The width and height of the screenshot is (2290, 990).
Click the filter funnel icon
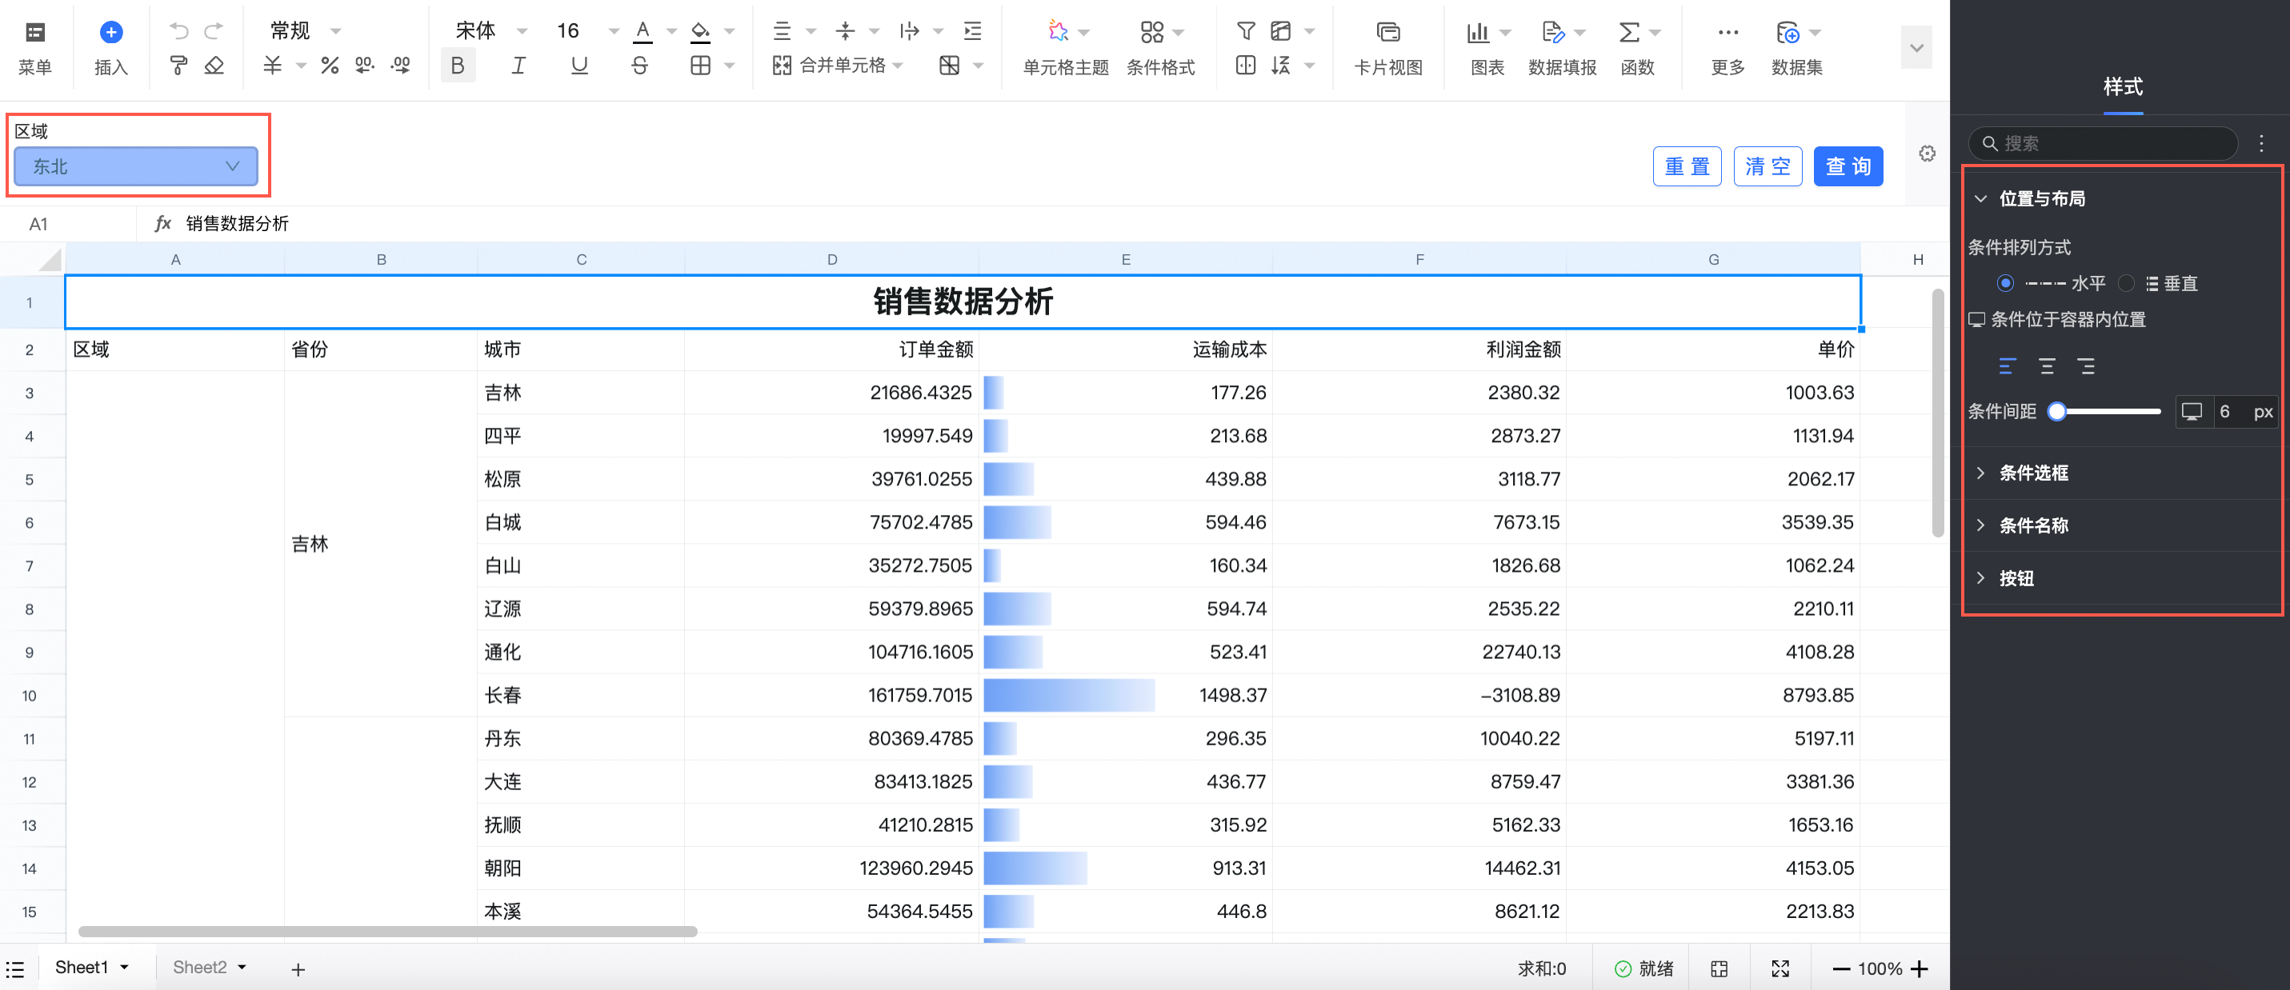(x=1246, y=32)
